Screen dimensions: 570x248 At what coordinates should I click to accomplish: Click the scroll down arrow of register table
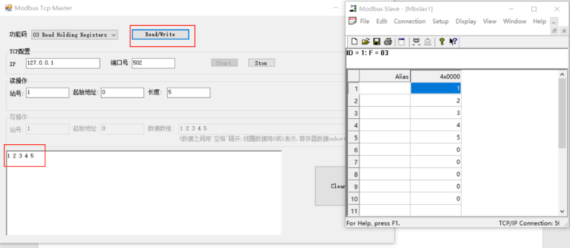tap(562, 211)
